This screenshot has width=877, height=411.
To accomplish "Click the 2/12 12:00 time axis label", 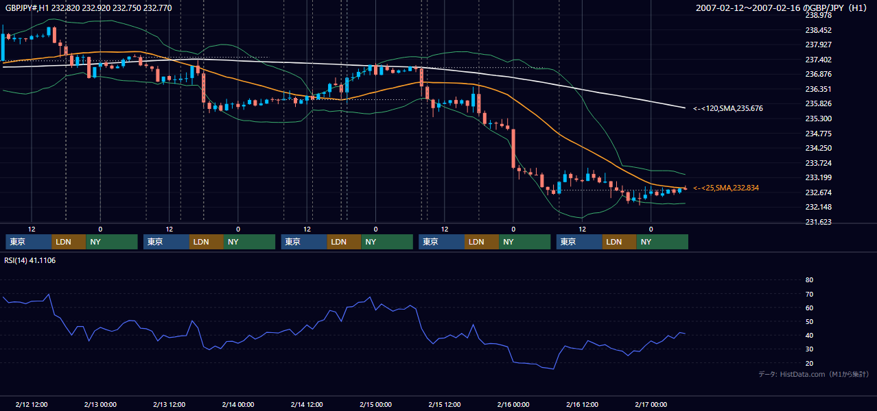I will pos(32,404).
